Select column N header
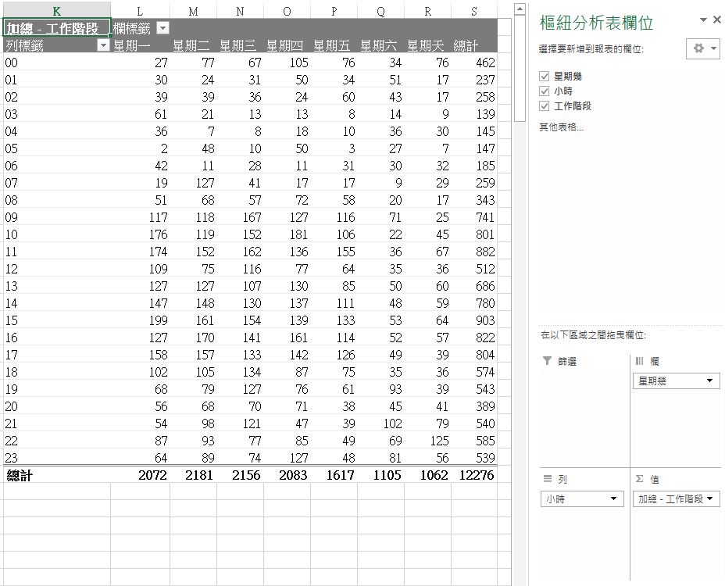Image resolution: width=725 pixels, height=586 pixels. tap(240, 11)
